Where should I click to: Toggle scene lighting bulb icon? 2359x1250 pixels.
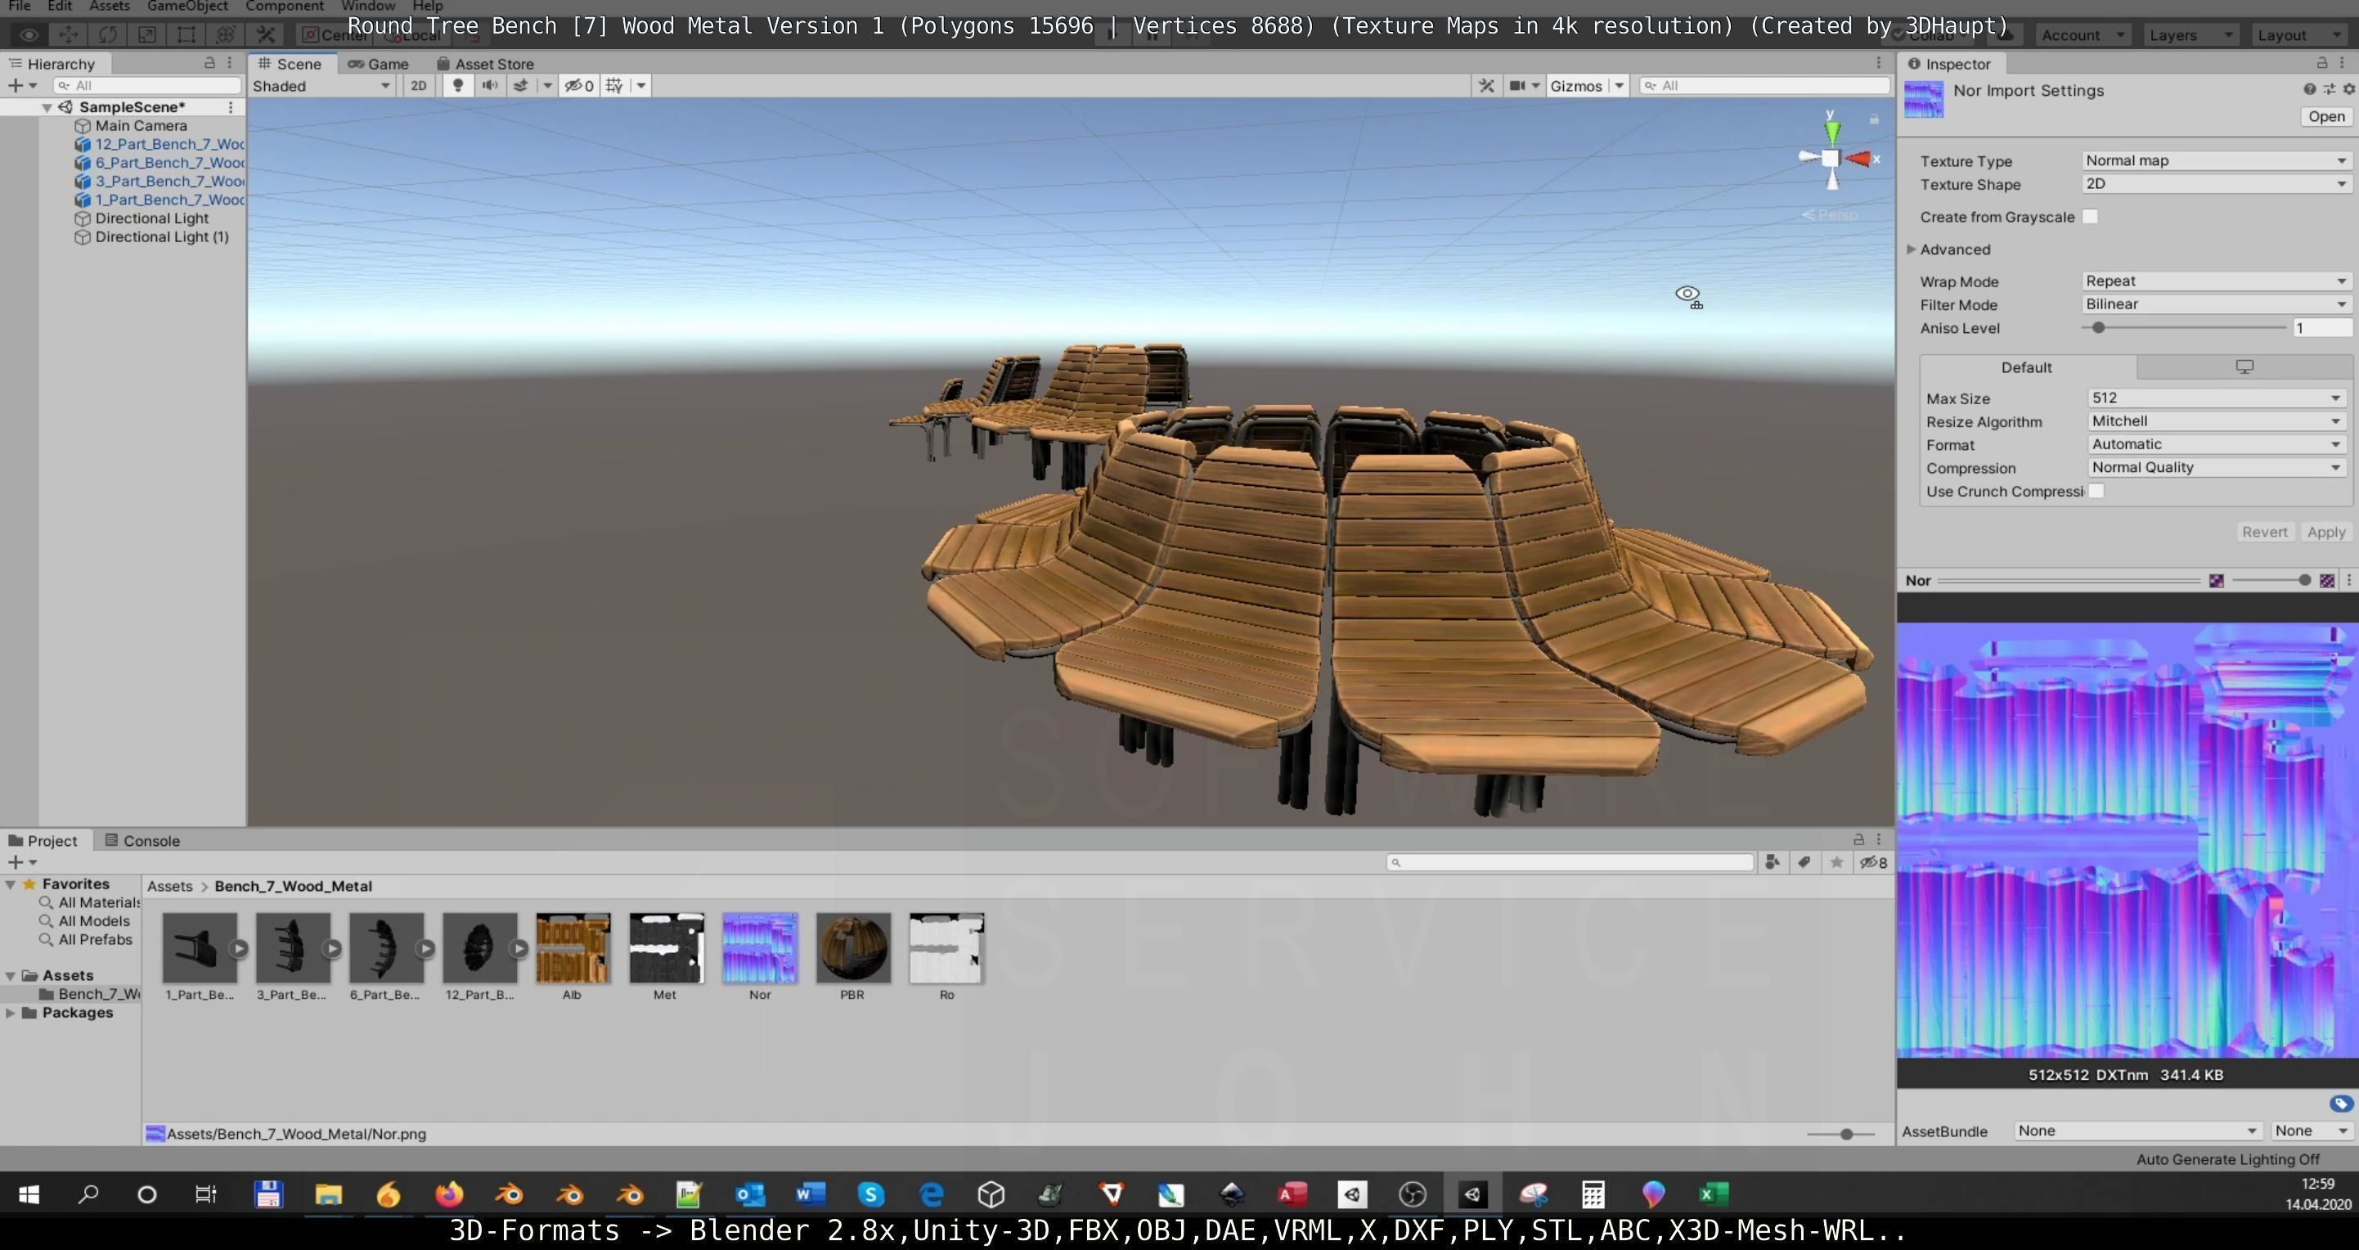(x=458, y=85)
